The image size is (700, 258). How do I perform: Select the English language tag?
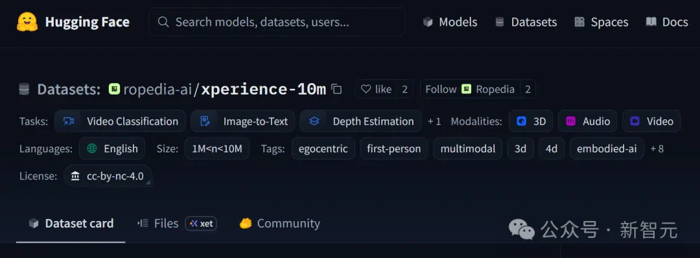112,148
